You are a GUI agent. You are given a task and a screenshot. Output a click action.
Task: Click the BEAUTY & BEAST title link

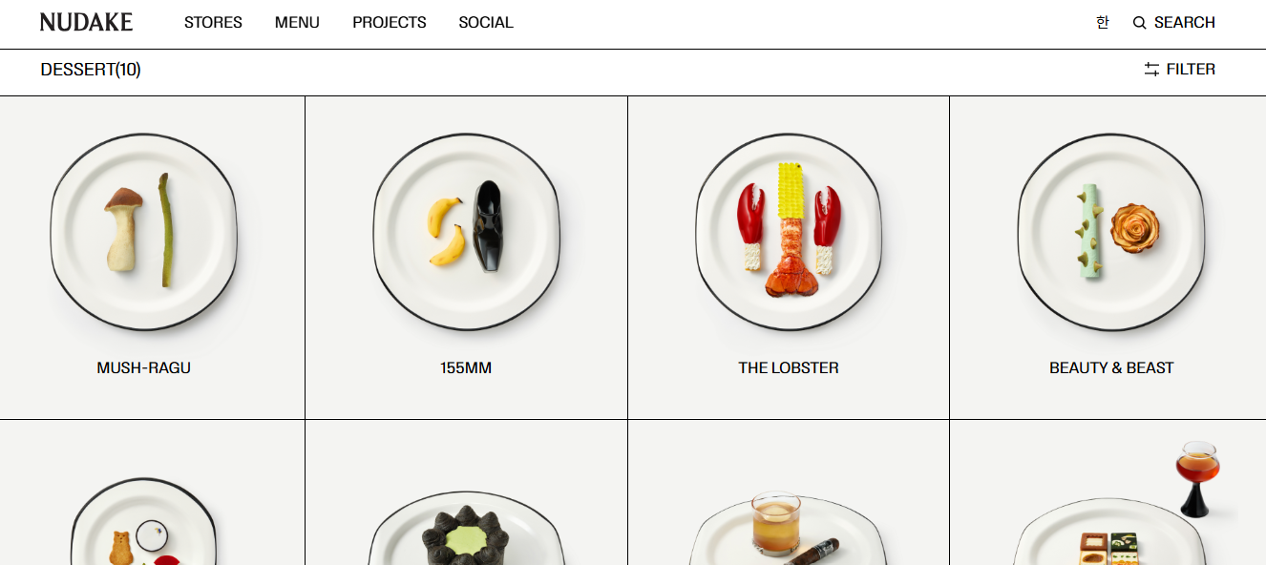pos(1111,367)
